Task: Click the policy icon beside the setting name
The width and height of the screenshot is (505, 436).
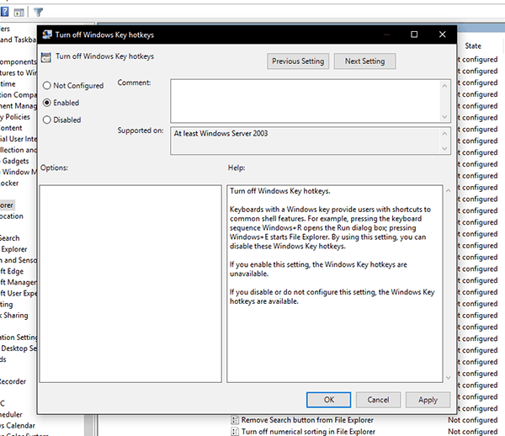Action: coord(46,57)
